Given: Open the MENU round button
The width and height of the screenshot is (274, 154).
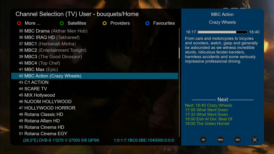Looking at the screenshot, I should click(x=220, y=140).
